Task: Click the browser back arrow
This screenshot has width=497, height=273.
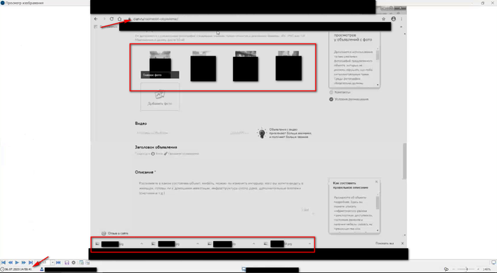Action: click(96, 19)
